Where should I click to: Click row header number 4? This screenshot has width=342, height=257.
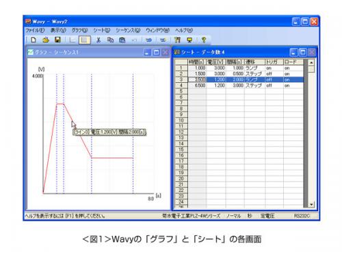click(x=181, y=86)
